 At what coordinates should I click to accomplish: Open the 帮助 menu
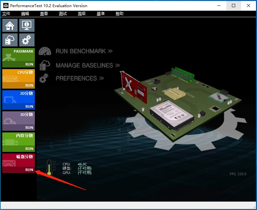pyautogui.click(x=120, y=14)
